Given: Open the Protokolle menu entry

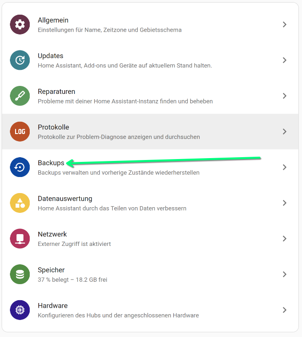Looking at the screenshot, I should coord(53,127).
